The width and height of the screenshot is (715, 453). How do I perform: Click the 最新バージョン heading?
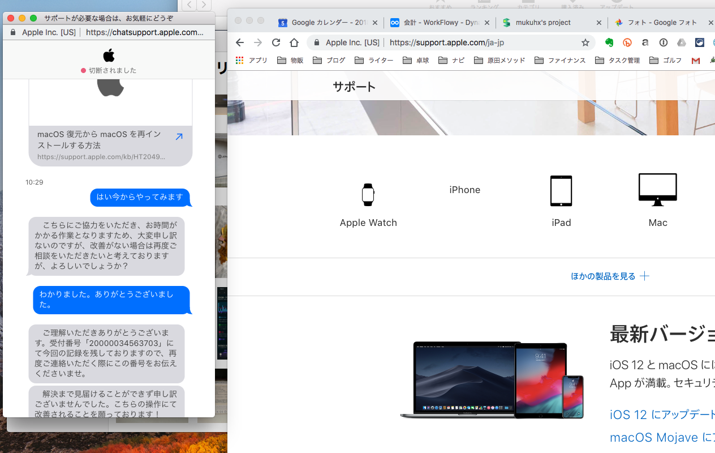662,335
